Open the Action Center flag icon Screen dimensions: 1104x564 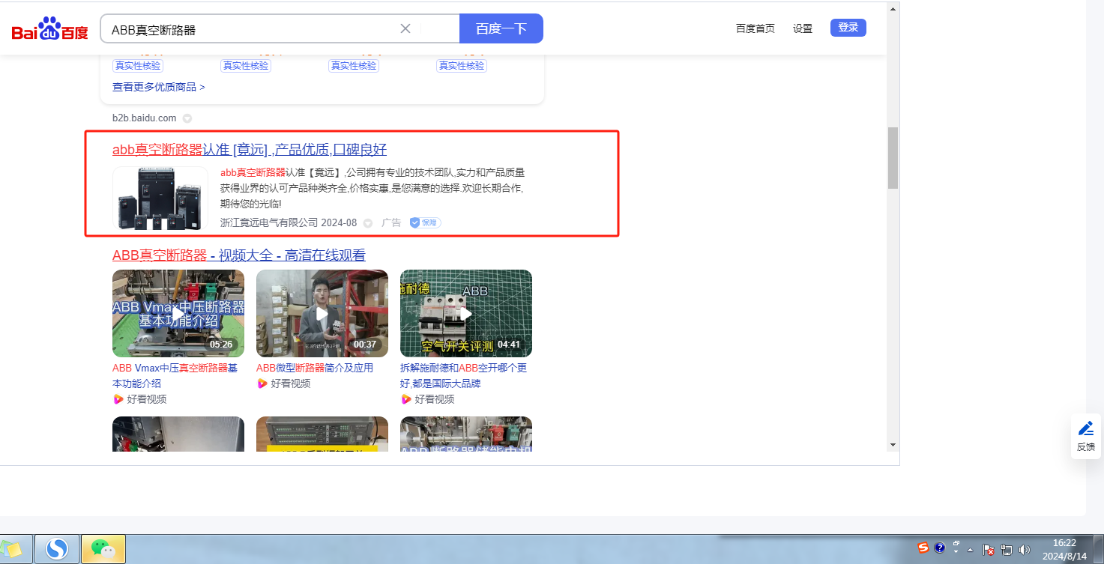tap(989, 549)
